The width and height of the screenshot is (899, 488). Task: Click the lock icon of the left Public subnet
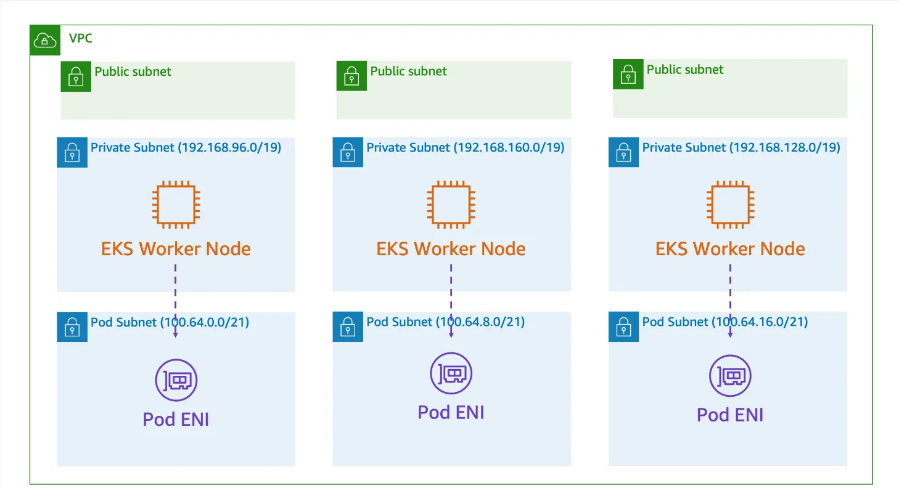(x=76, y=76)
